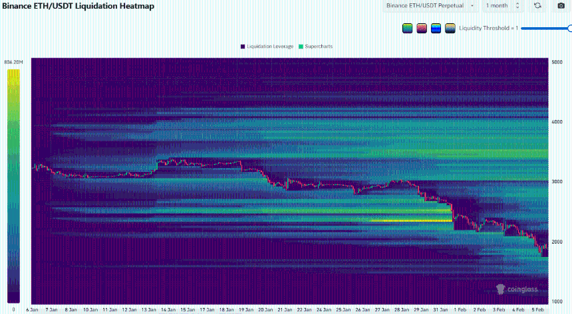Select the blue color theme swatch

tap(436, 28)
